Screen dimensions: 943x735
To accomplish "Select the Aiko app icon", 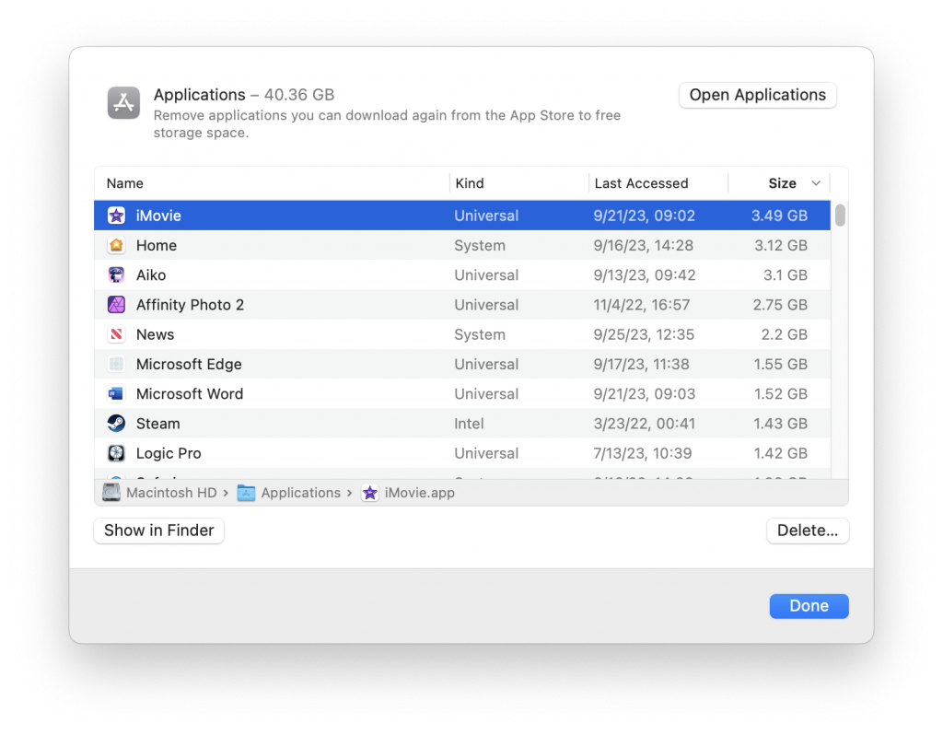I will pyautogui.click(x=116, y=274).
